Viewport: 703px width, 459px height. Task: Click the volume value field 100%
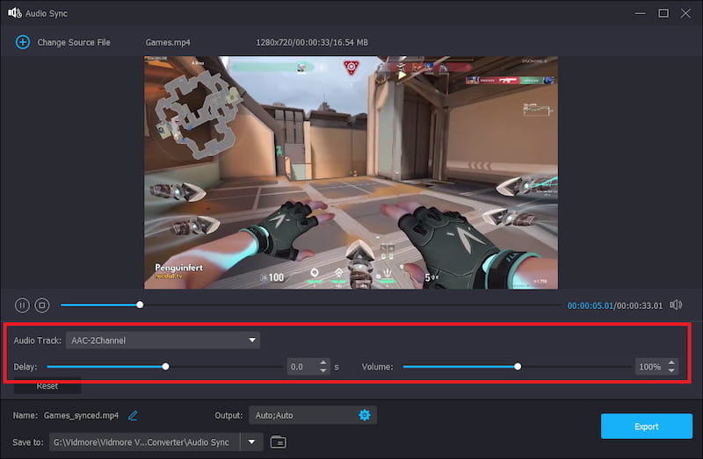650,367
